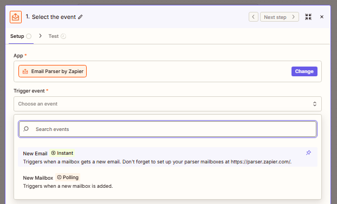This screenshot has height=204, width=337.
Task: Click the Next step button
Action: tap(279, 17)
